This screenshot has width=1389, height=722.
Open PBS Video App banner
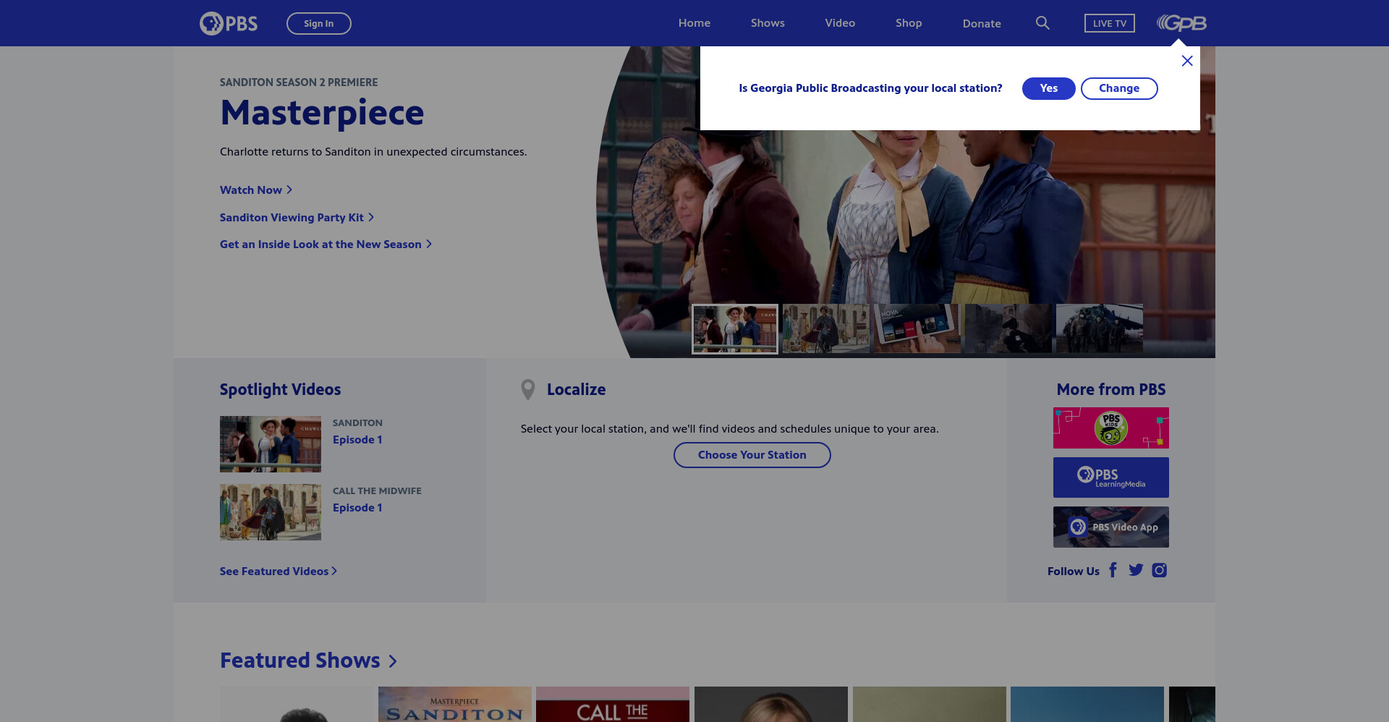pos(1111,527)
